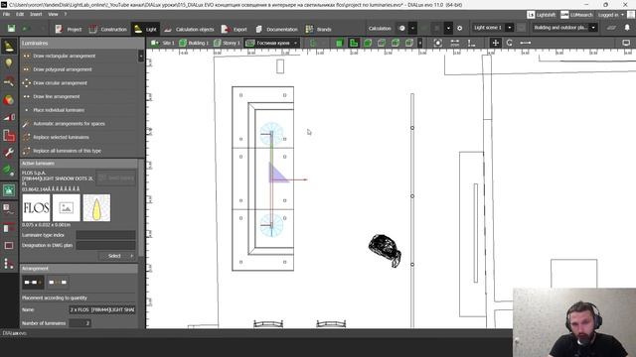Open the green leaf energy sidebar icon
This screenshot has width=636, height=357.
(x=9, y=170)
